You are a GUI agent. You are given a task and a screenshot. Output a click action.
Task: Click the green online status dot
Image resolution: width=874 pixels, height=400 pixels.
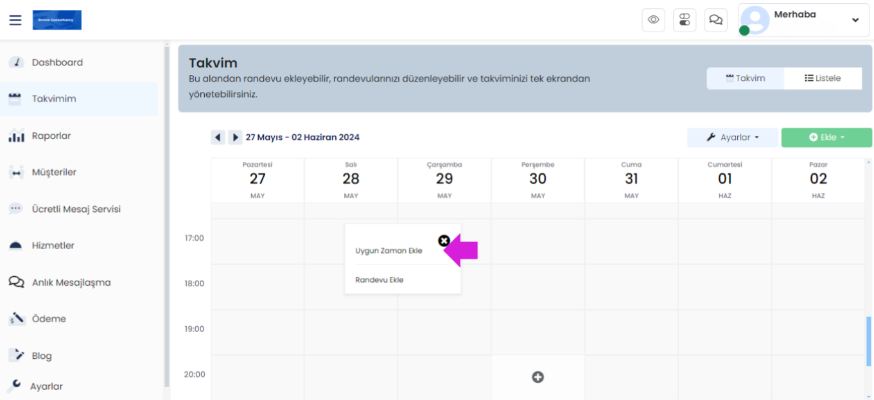[744, 30]
